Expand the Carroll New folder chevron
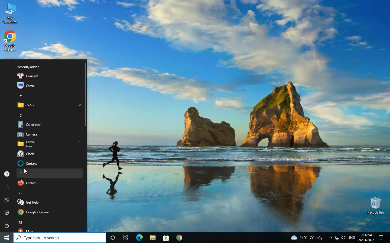 (80, 141)
